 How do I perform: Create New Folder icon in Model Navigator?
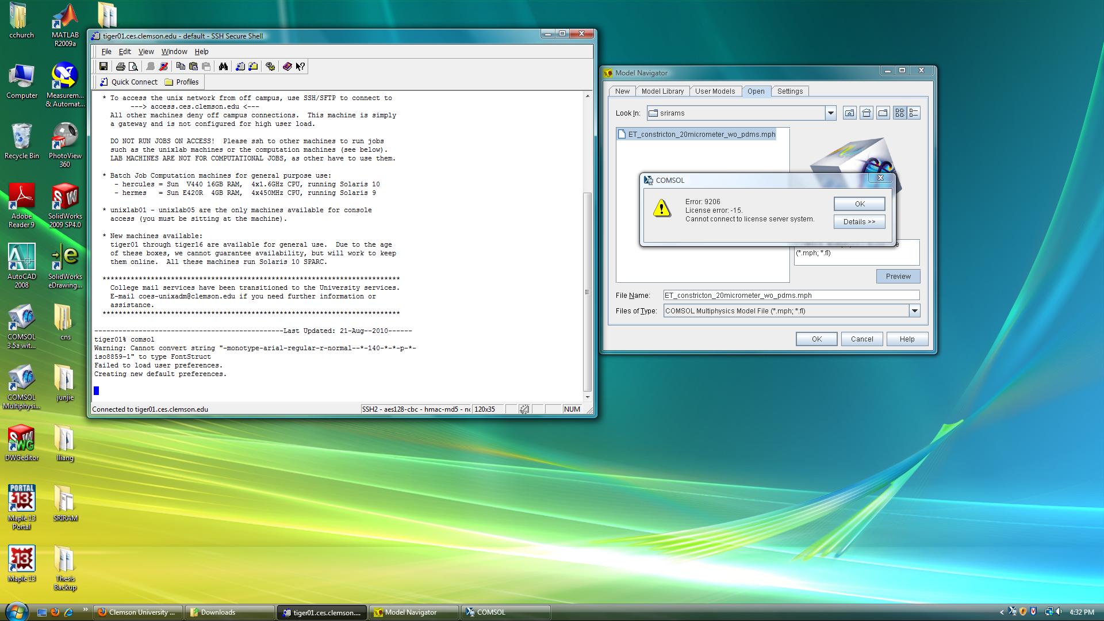[x=883, y=113]
